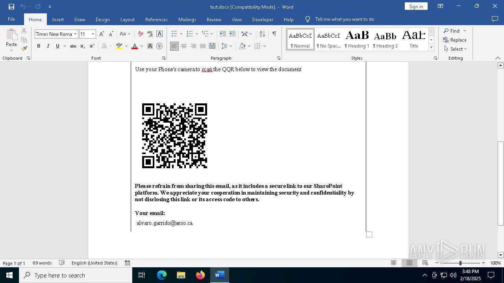Expand Bullets list dropdown arrow
Screen dimensions: 504x283
click(181, 34)
